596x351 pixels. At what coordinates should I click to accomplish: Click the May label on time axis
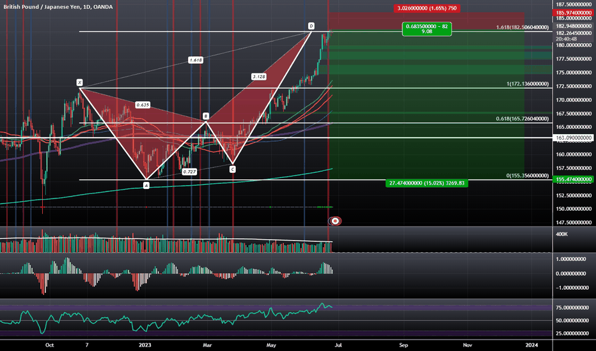271,345
